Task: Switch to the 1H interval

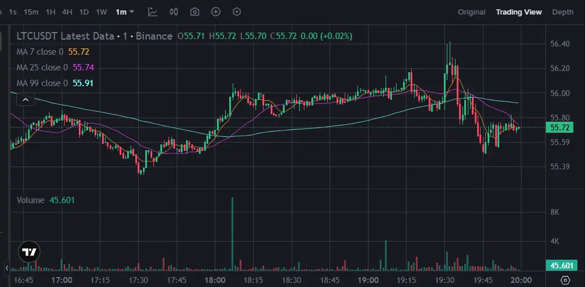Action: [50, 12]
